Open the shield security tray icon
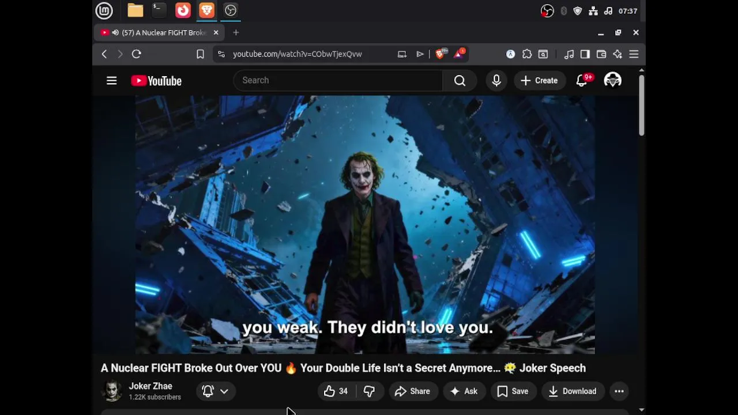The image size is (738, 415). click(578, 11)
